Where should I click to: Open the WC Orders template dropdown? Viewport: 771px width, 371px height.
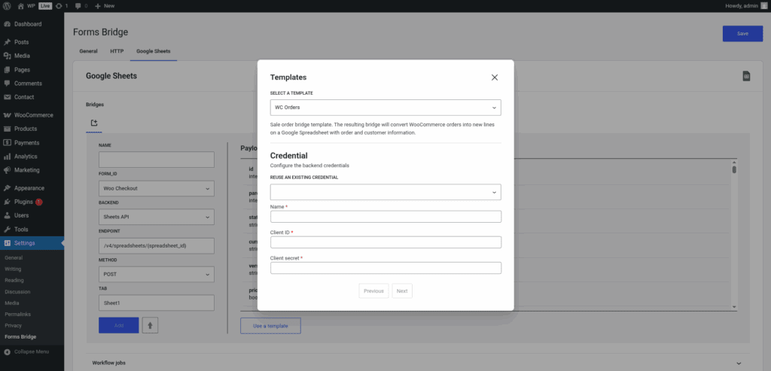coord(385,107)
